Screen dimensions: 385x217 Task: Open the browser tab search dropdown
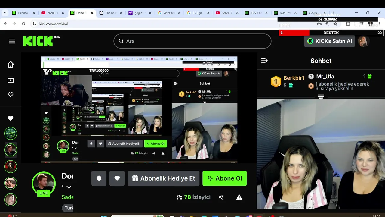(x=5, y=13)
